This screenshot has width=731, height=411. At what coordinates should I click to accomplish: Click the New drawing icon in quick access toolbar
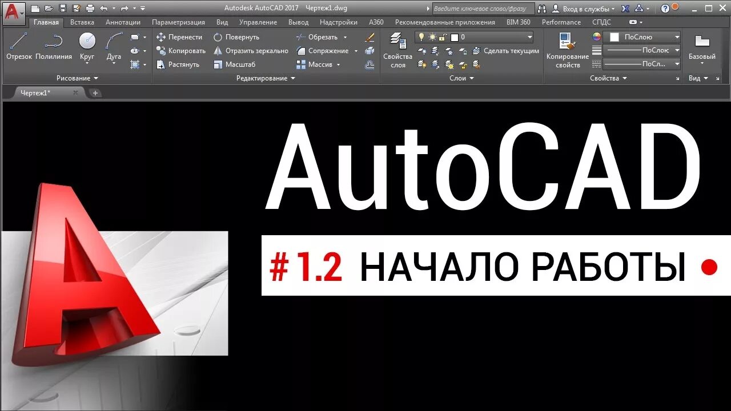point(35,9)
